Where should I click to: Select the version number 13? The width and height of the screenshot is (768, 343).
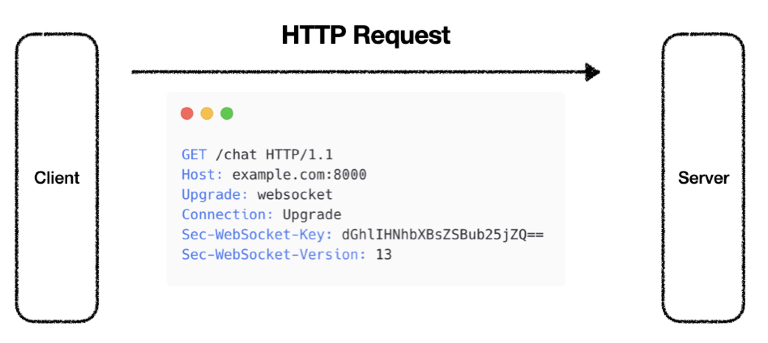coord(384,254)
